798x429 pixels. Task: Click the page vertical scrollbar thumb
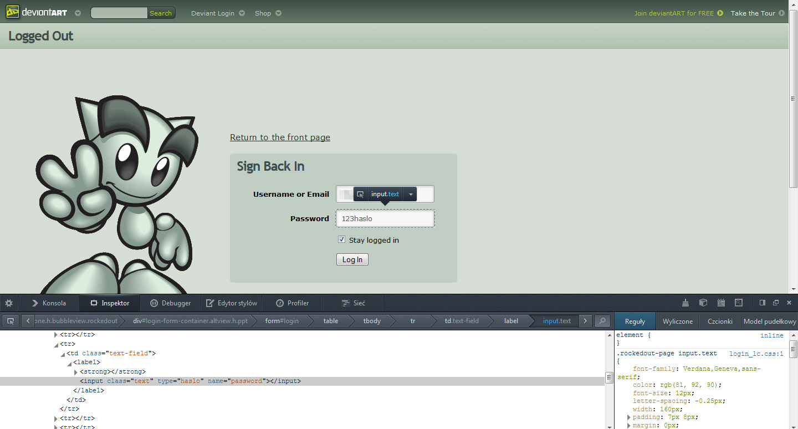(794, 98)
